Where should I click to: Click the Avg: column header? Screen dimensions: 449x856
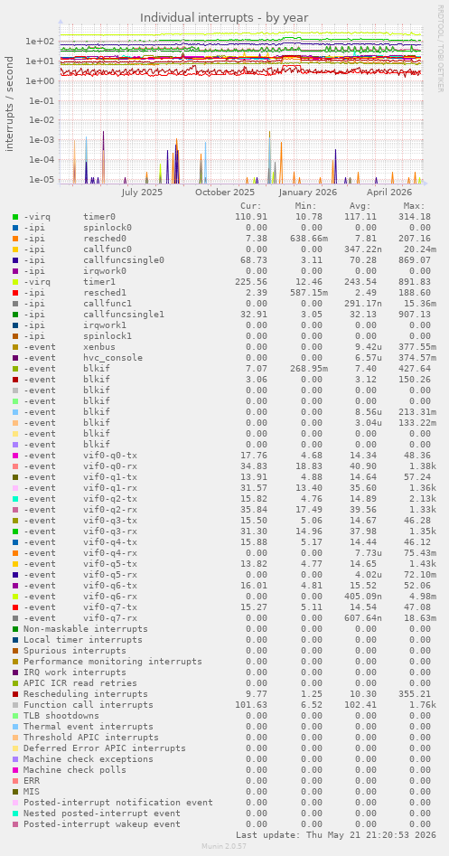[360, 206]
